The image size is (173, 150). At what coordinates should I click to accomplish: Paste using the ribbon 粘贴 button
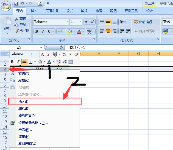point(7,25)
